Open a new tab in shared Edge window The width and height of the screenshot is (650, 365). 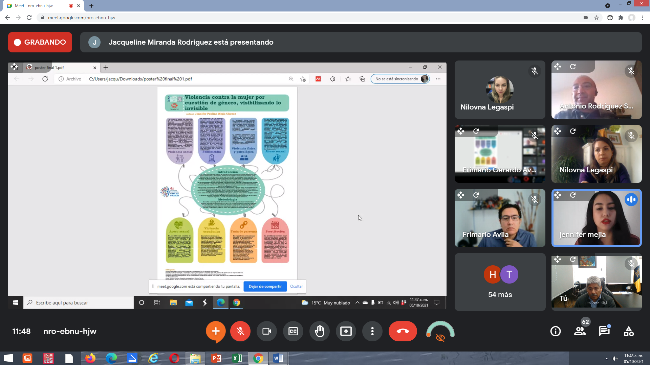106,68
